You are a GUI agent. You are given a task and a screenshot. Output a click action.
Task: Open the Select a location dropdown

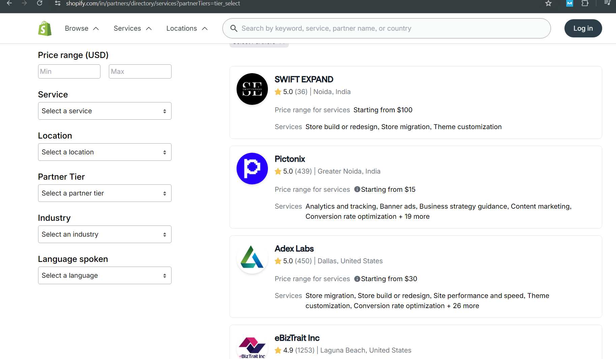(104, 152)
